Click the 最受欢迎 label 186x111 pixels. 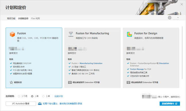click(x=18, y=82)
